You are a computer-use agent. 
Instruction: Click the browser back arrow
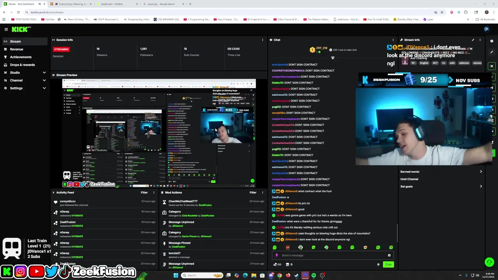pyautogui.click(x=4, y=12)
